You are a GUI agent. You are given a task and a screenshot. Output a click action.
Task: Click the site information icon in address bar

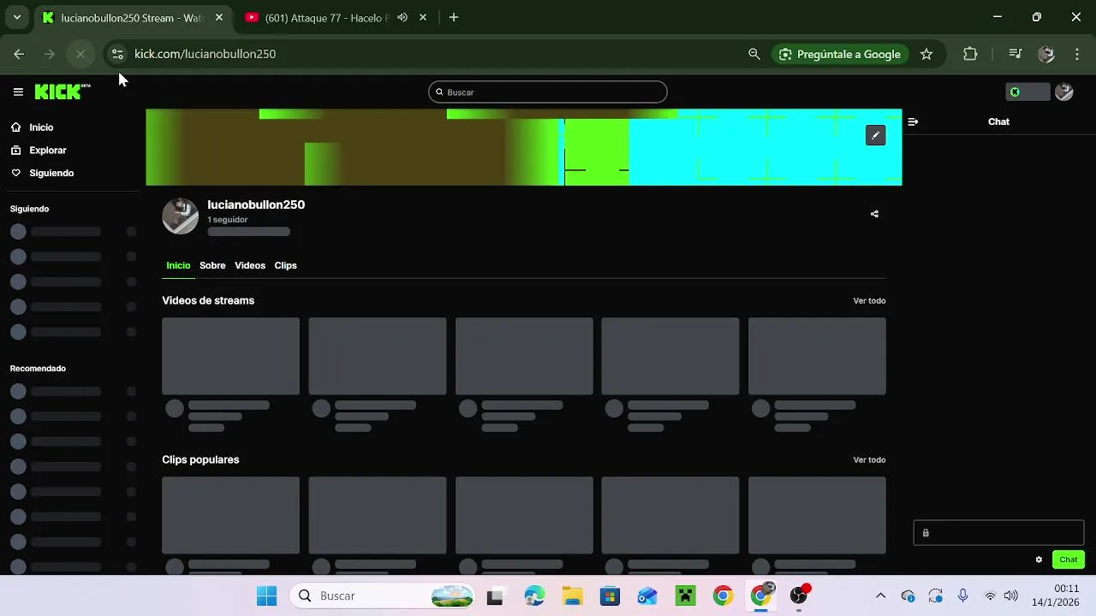click(117, 54)
